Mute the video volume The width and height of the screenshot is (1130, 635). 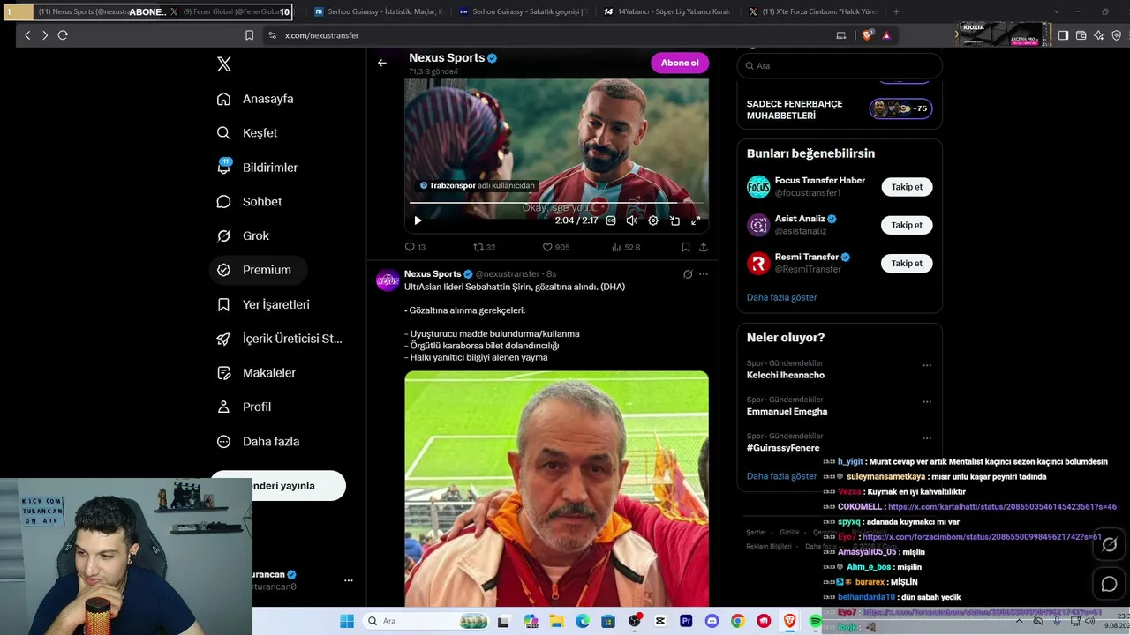632,220
